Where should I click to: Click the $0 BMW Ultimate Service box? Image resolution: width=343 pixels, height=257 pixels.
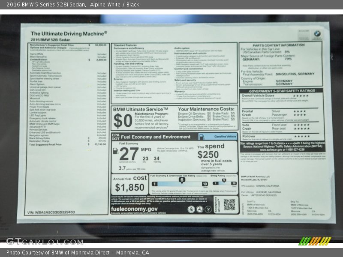pos(122,120)
